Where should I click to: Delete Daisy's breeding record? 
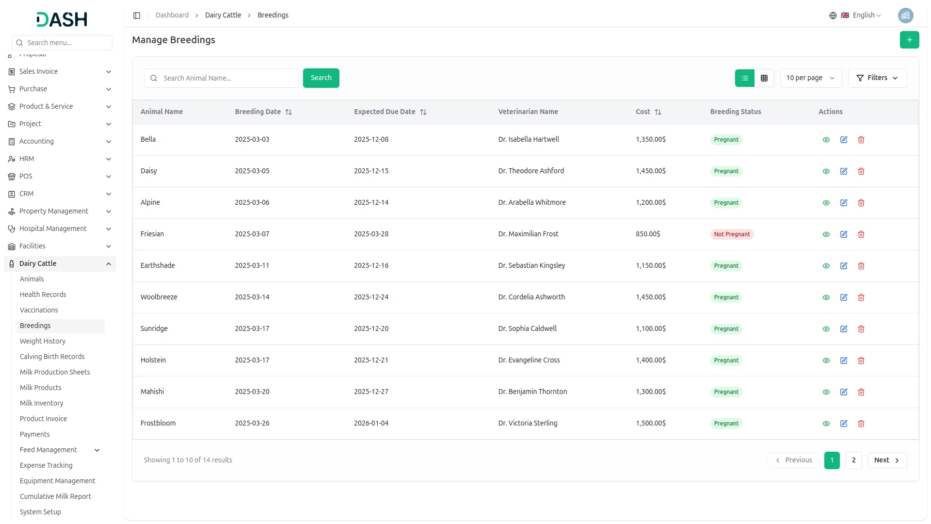click(861, 171)
